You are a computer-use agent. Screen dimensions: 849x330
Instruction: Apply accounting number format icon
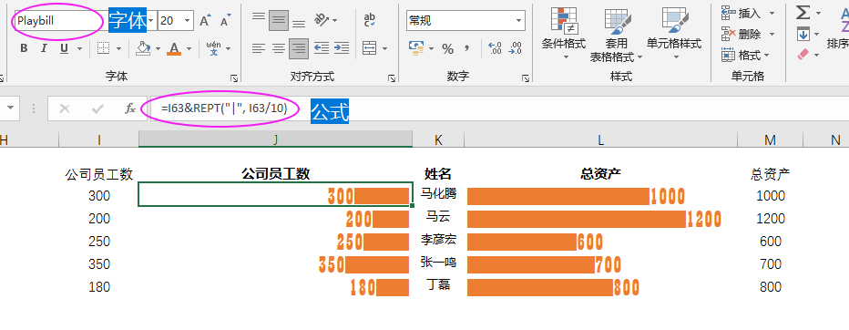[416, 48]
